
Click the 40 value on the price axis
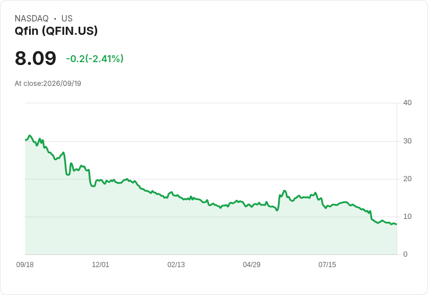point(407,103)
